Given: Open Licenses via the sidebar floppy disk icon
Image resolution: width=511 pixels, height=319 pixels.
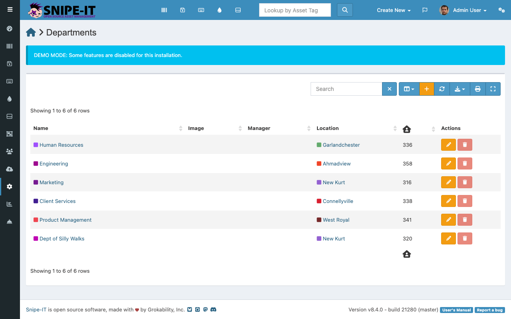Looking at the screenshot, I should click(10, 64).
